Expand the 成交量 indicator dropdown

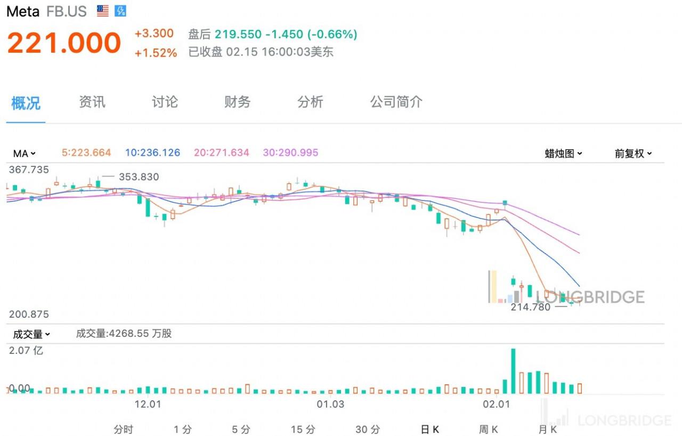[31, 334]
